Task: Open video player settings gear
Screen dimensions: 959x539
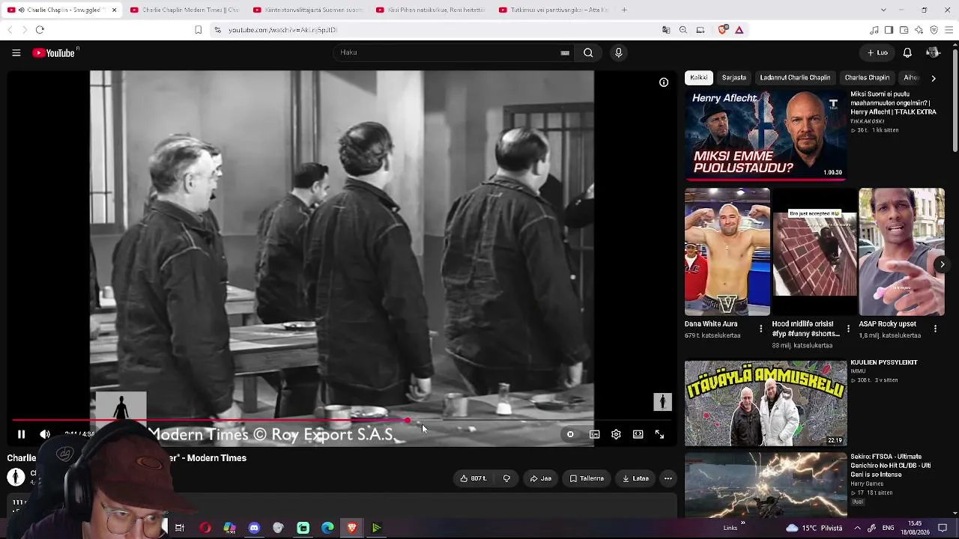Action: (x=616, y=434)
